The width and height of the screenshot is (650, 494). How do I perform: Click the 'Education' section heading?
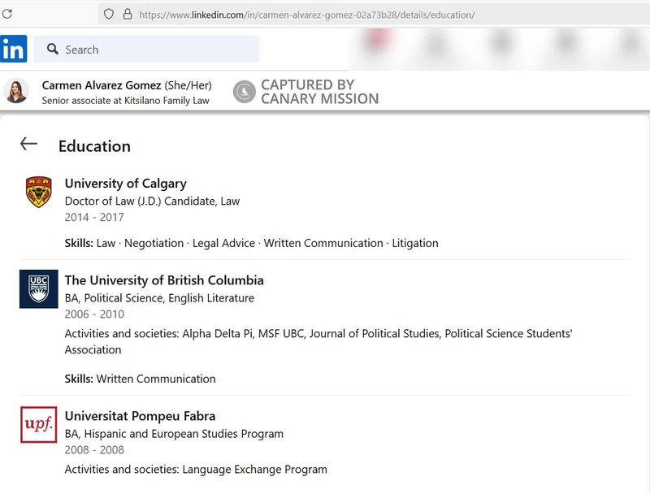tap(94, 146)
